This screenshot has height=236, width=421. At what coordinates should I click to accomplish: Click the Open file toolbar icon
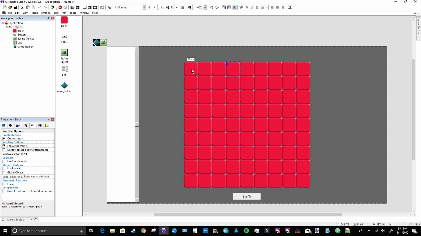pos(10,7)
